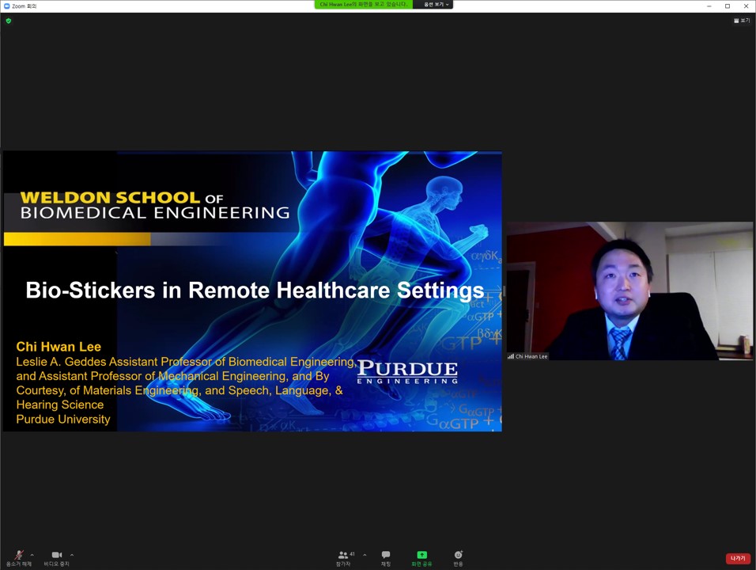756x570 pixels.
Task: Change layout with the 보기 view button
Action: coord(742,21)
